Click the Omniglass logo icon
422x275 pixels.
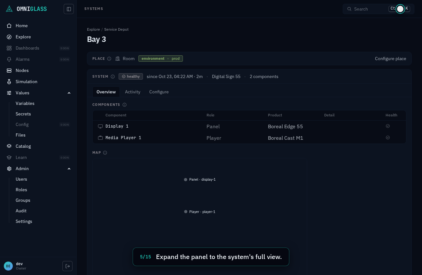9,9
